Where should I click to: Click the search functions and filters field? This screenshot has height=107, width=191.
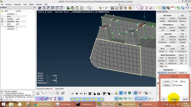click(152, 5)
